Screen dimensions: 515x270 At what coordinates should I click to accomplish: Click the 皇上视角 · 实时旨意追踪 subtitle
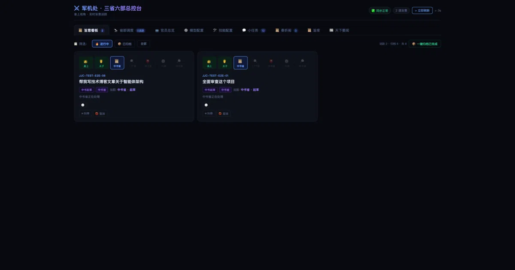pyautogui.click(x=90, y=14)
